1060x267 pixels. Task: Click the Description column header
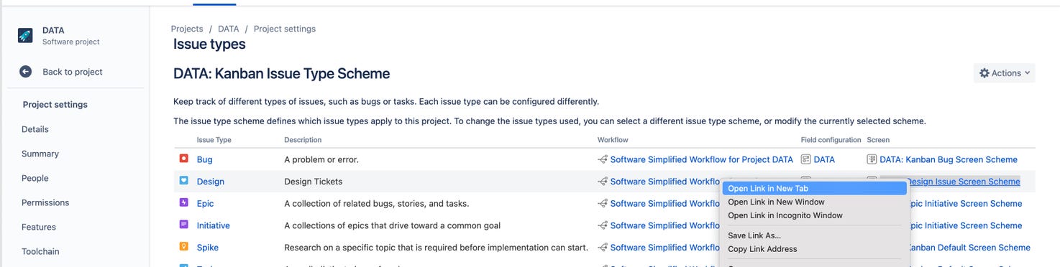[x=303, y=140]
